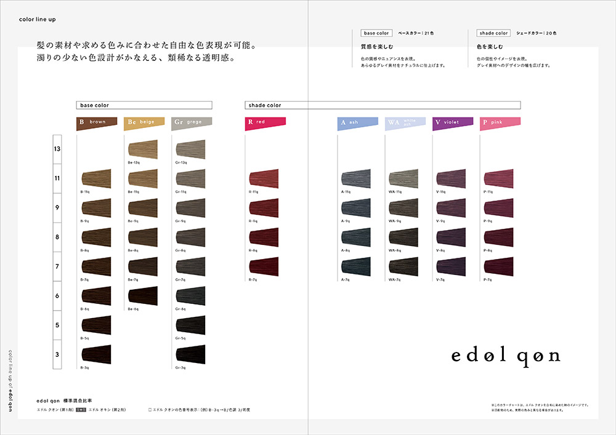This screenshot has height=435, width=616.
Task: Click level 6 in the scale
Action: [x=57, y=296]
